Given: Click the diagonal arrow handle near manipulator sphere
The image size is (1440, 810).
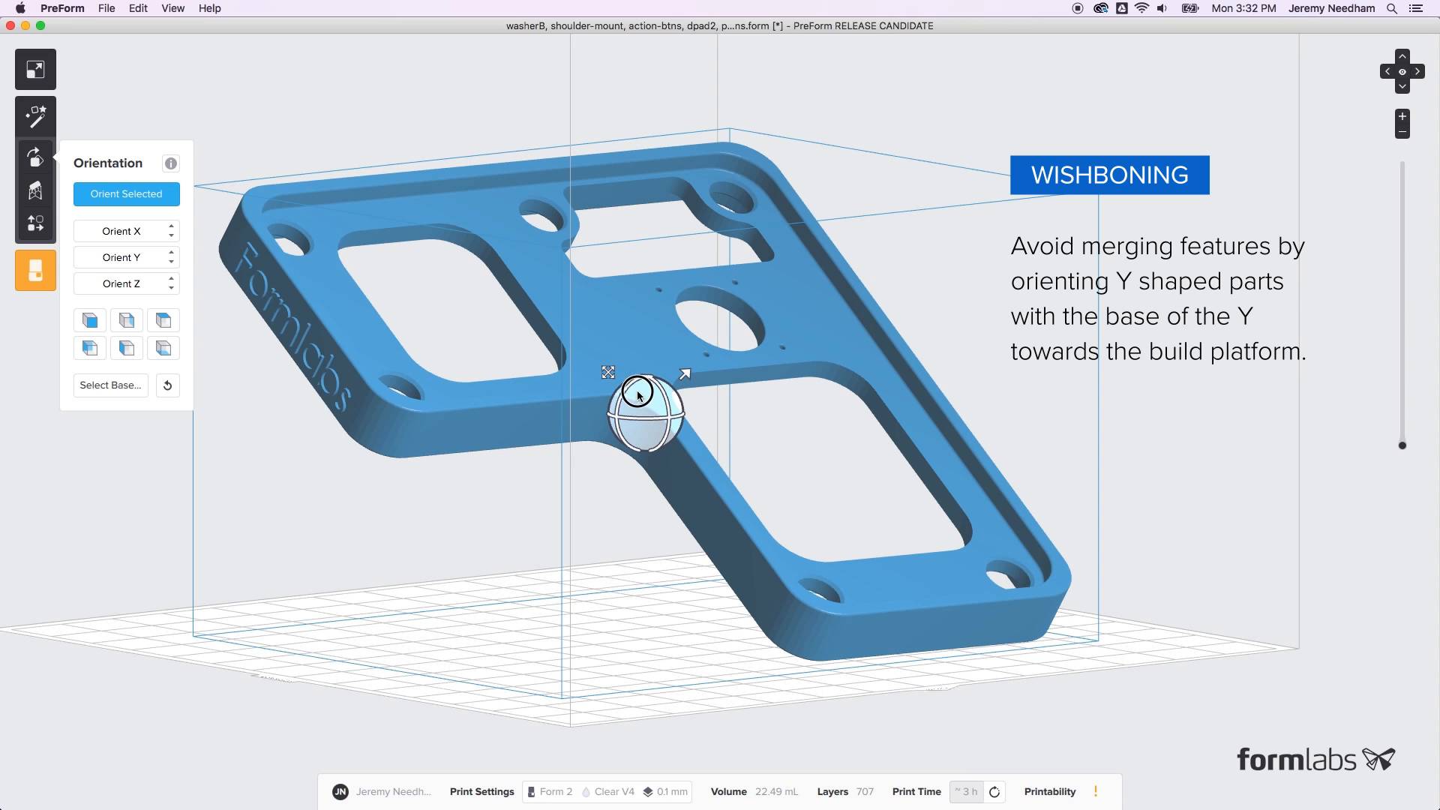Looking at the screenshot, I should 685,374.
